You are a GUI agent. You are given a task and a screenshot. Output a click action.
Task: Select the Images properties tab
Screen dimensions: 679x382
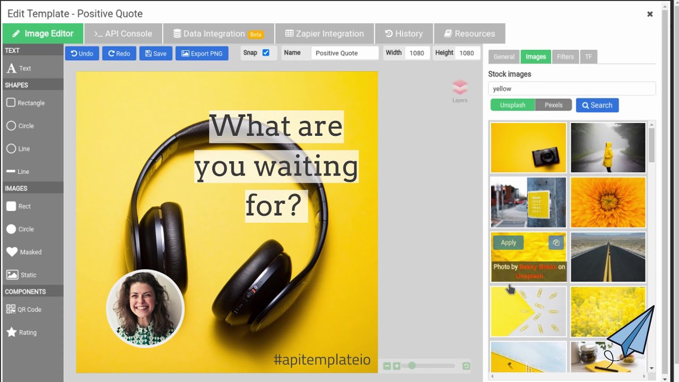(x=536, y=57)
